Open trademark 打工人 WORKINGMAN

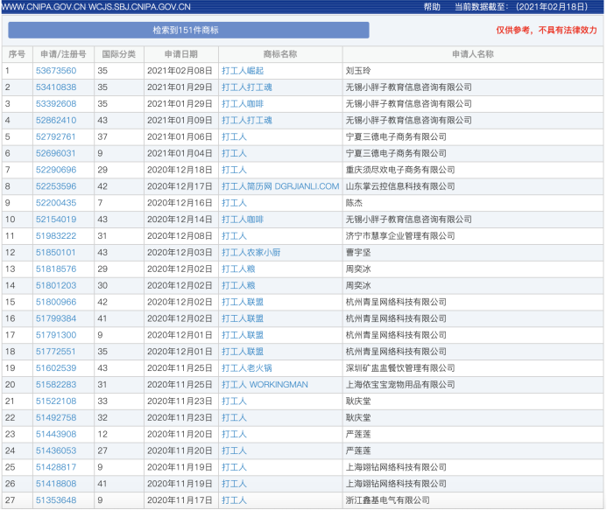[x=265, y=385]
